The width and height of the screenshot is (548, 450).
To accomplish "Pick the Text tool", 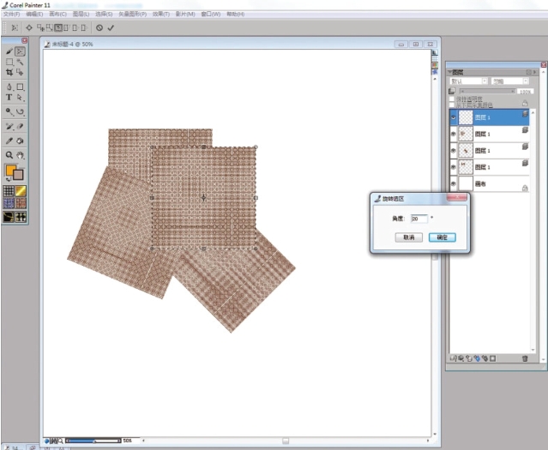I will tap(9, 98).
